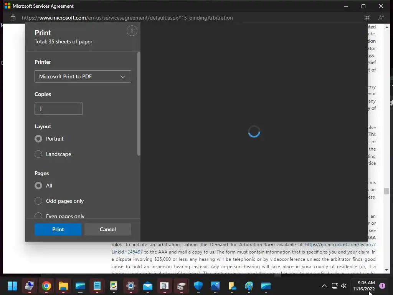The image size is (393, 295).
Task: Open network status tray icon
Action: coord(335,286)
